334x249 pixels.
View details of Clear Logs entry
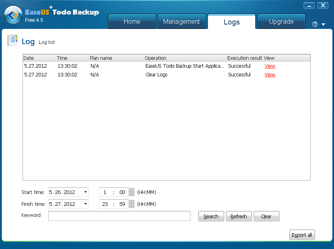270,75
